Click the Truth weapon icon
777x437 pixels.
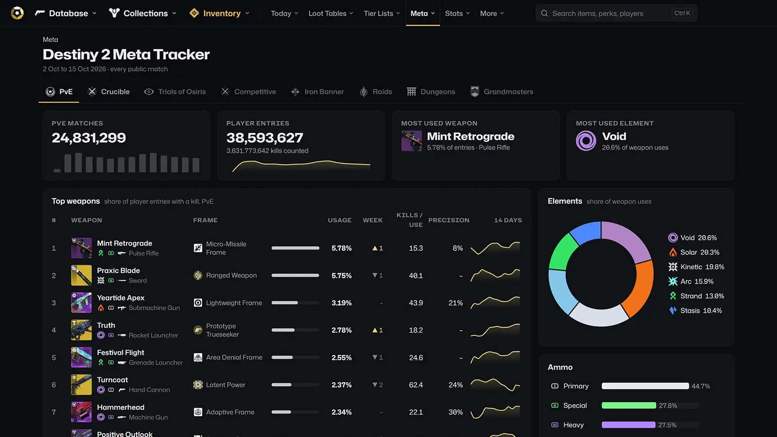pos(81,330)
